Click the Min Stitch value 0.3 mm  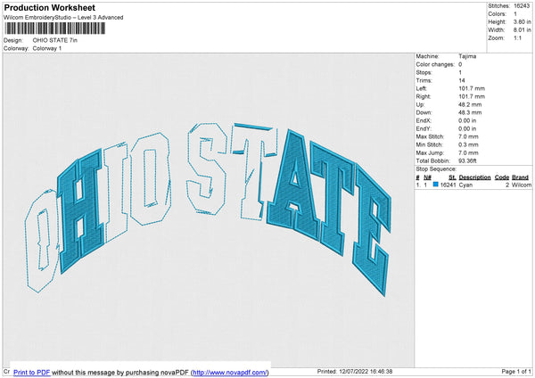[x=468, y=144]
